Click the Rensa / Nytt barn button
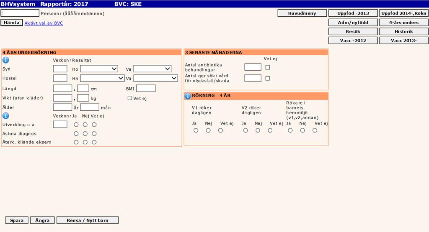 click(88, 220)
